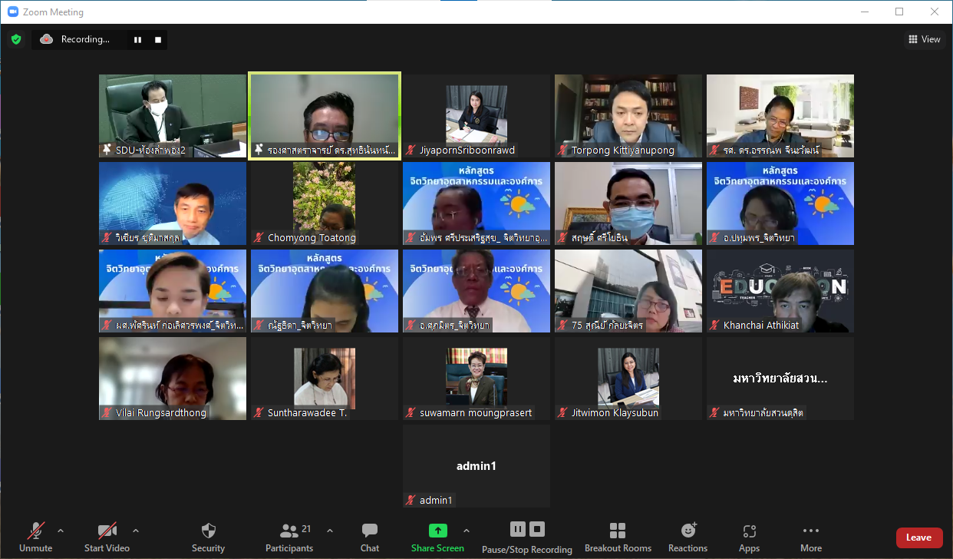This screenshot has height=559, width=953.
Task: Click the muted mic icon beside 75 สุณีย์
Action: [x=563, y=326]
